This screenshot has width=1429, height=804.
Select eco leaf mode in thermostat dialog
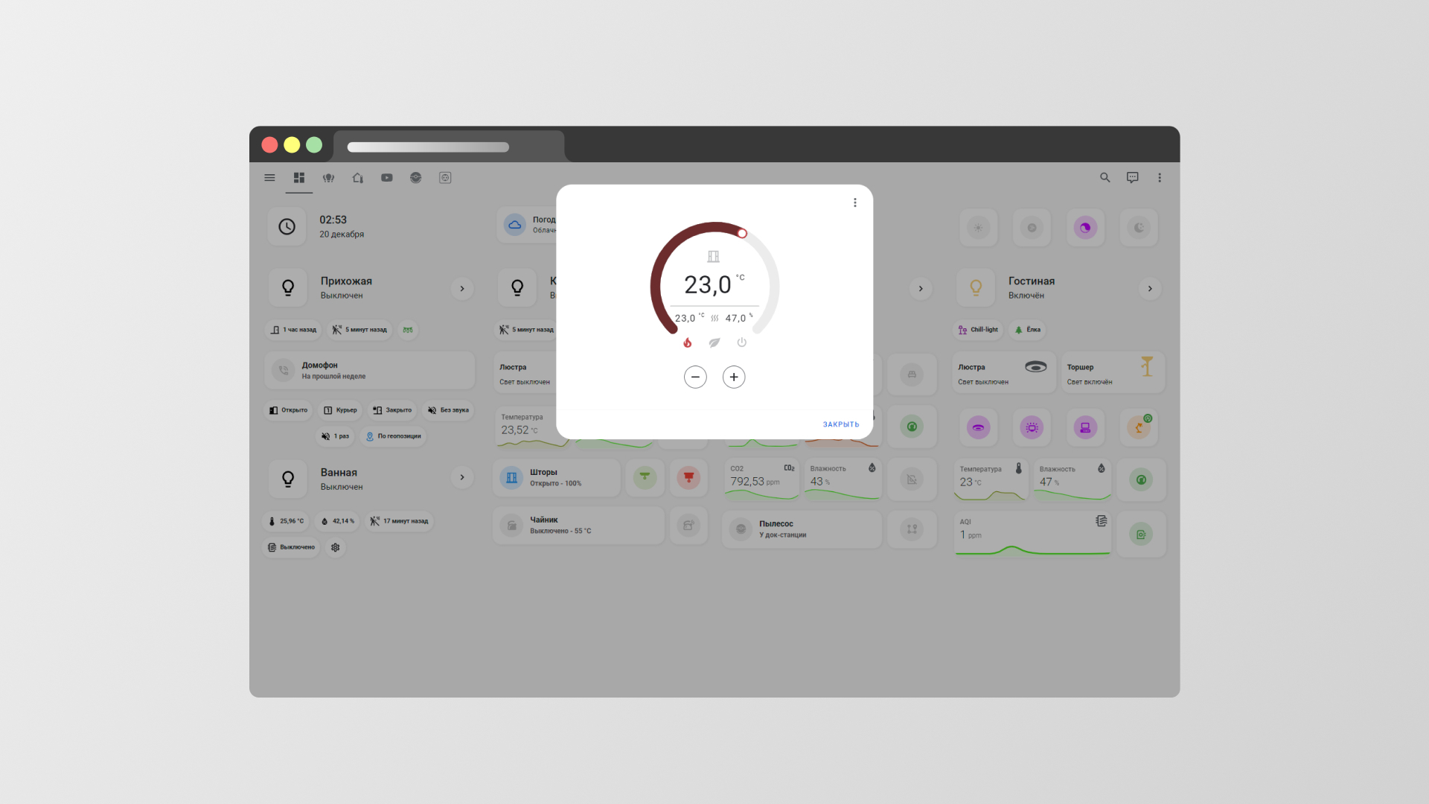[x=714, y=342]
